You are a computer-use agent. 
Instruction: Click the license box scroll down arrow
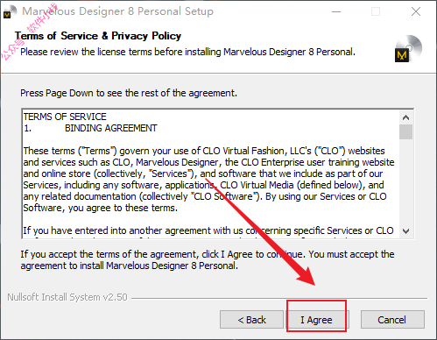405,231
